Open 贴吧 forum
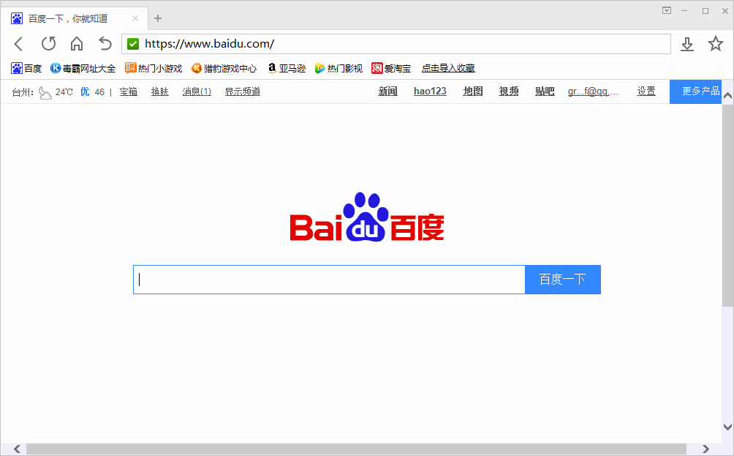 tap(545, 91)
